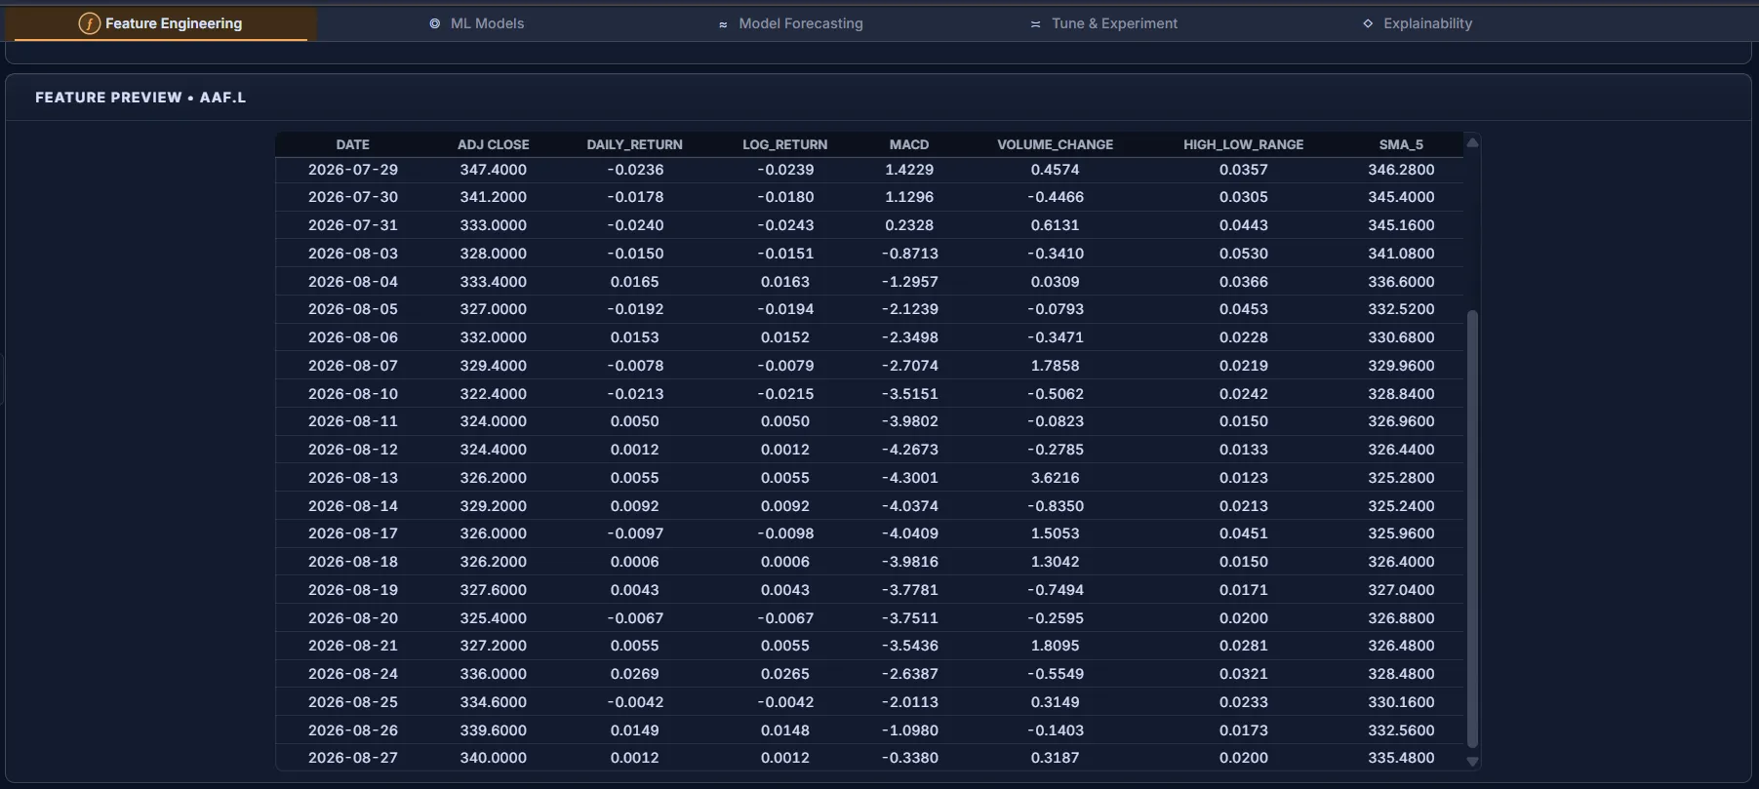Click the DAILY_RETURN column header

[635, 144]
